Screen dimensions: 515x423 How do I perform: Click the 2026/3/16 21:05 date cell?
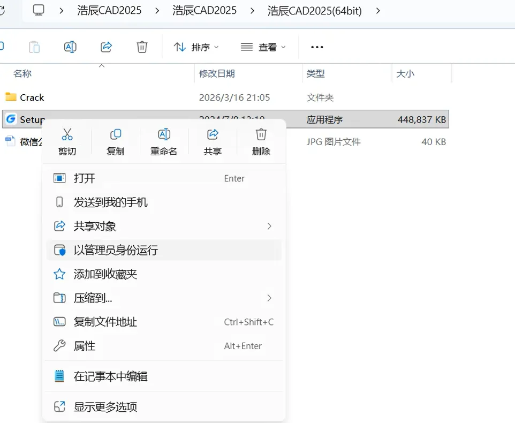(x=234, y=97)
